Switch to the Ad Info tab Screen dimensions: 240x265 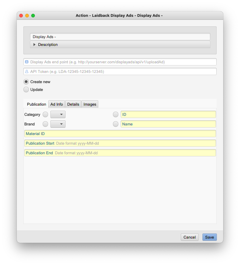[x=57, y=104]
